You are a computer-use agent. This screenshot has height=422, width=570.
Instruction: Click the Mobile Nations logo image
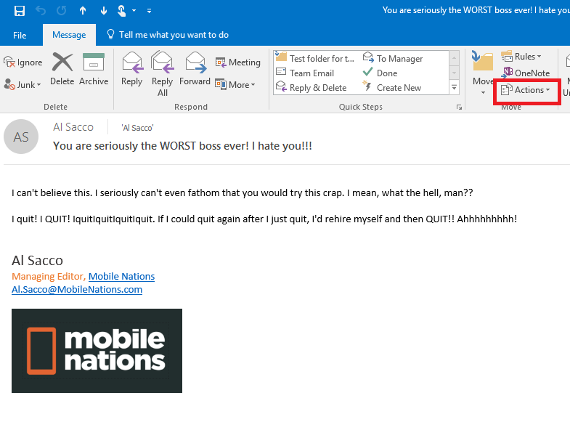[x=97, y=351]
